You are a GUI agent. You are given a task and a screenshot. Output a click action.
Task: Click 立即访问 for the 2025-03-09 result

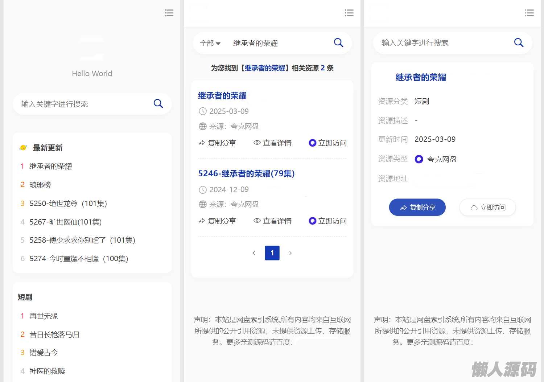[328, 143]
